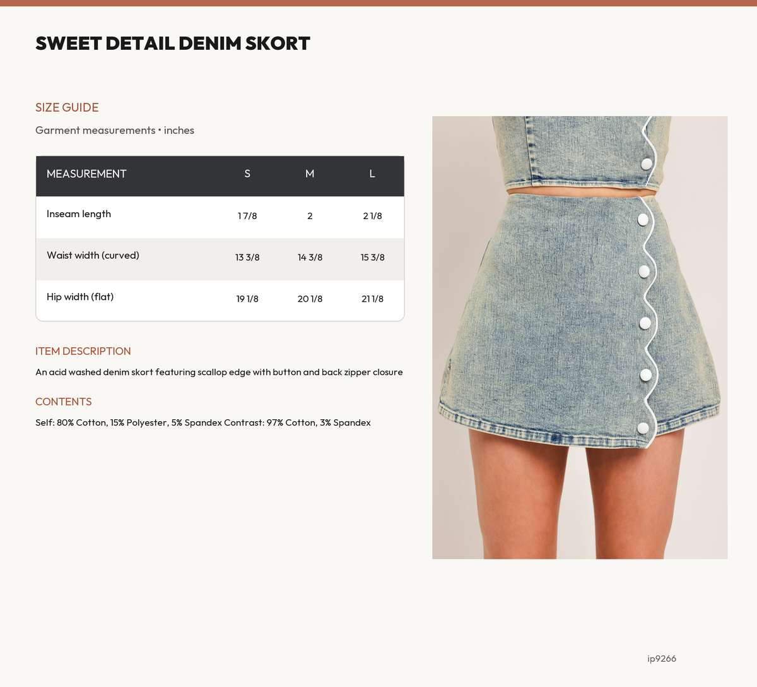Click the Waist width (curved) row label
757x687 pixels.
93,256
